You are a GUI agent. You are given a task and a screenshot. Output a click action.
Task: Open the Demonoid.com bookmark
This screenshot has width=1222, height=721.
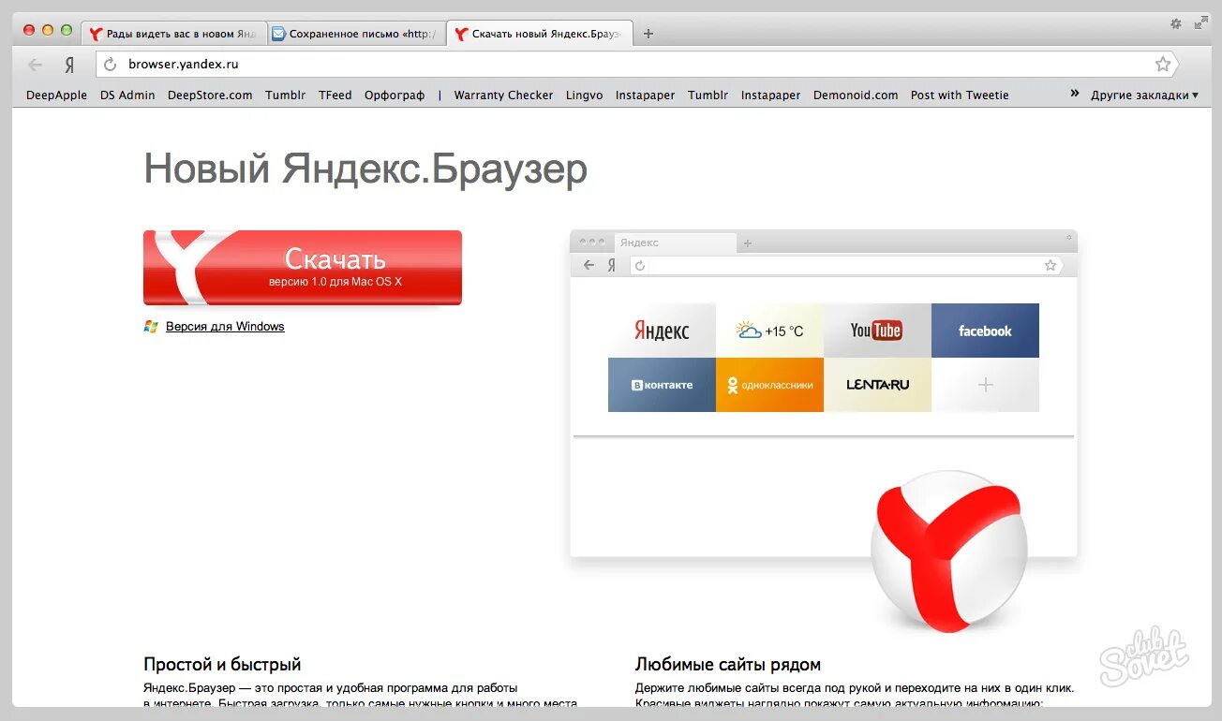856,95
